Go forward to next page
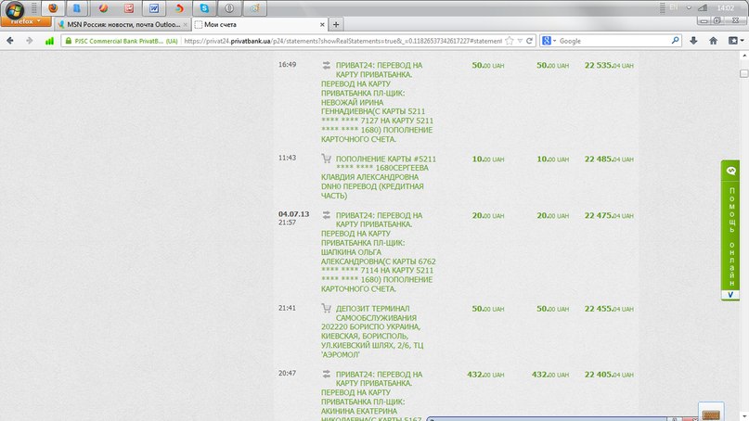This screenshot has width=749, height=421. [x=29, y=41]
